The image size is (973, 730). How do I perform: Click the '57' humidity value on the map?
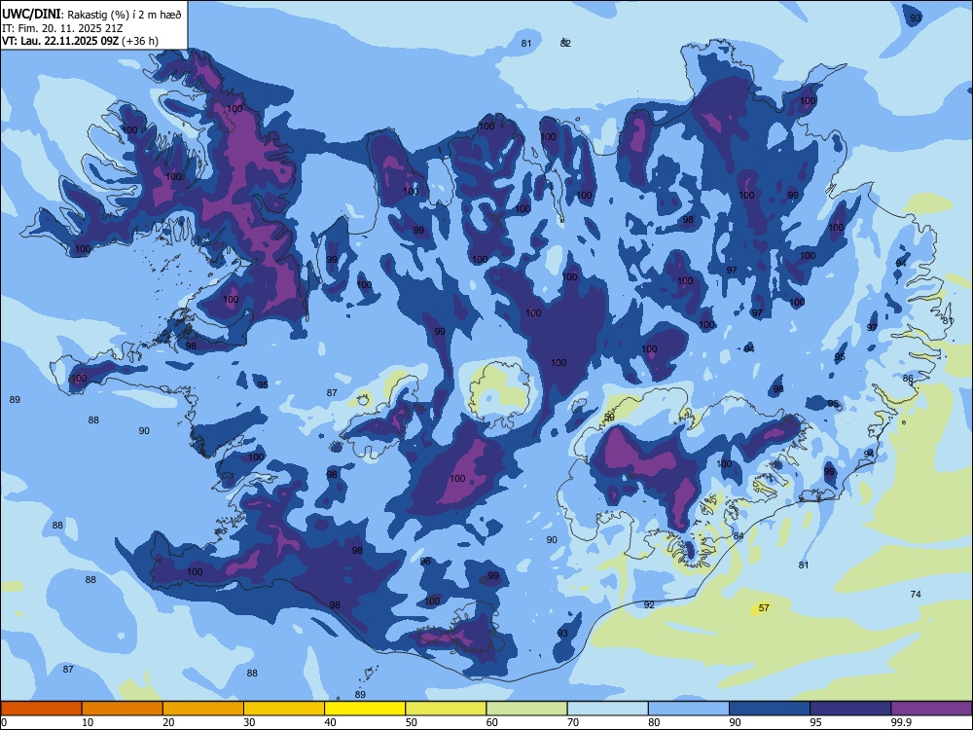pyautogui.click(x=764, y=607)
